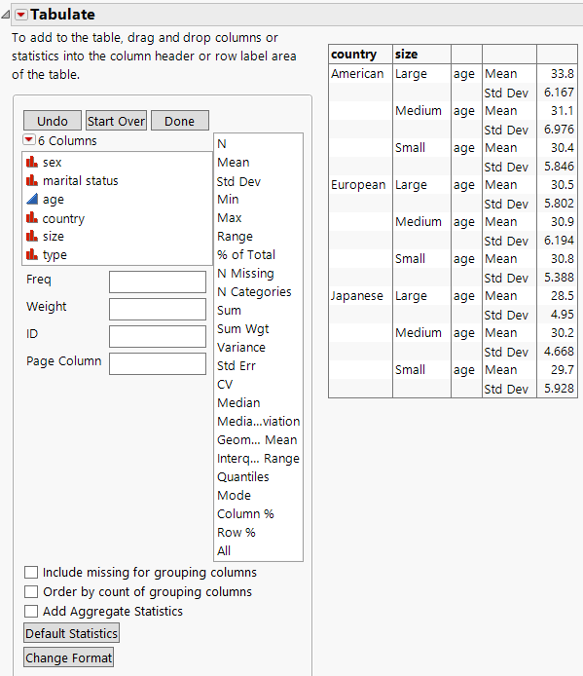Select the Row % statistic
This screenshot has width=583, height=676.
coord(237,533)
